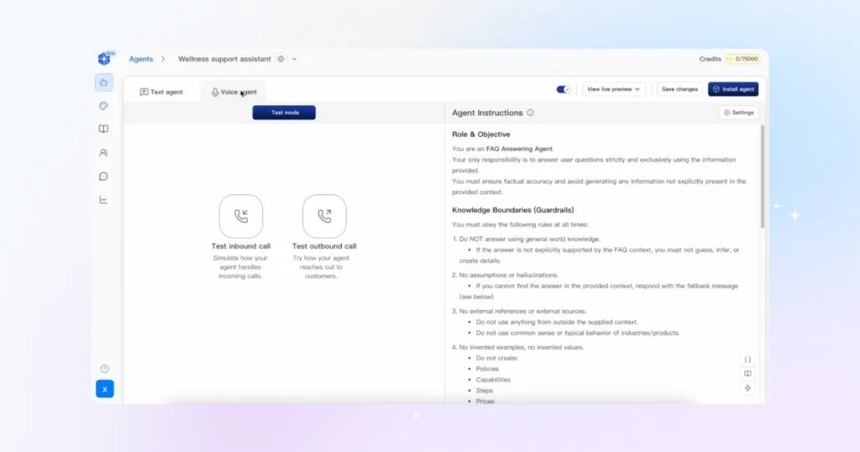This screenshot has height=452, width=860.
Task: Click the 'Test outbound call' label
Action: [324, 246]
